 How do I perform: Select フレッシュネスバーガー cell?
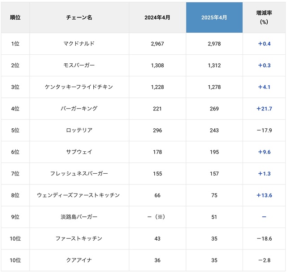coord(79,173)
